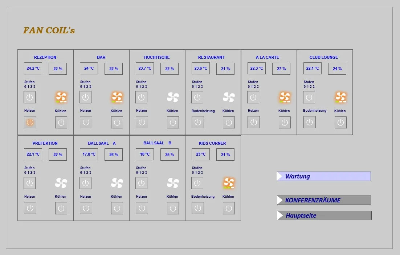Click the BALLSAAL A humidity value 26 %

[x=114, y=155]
